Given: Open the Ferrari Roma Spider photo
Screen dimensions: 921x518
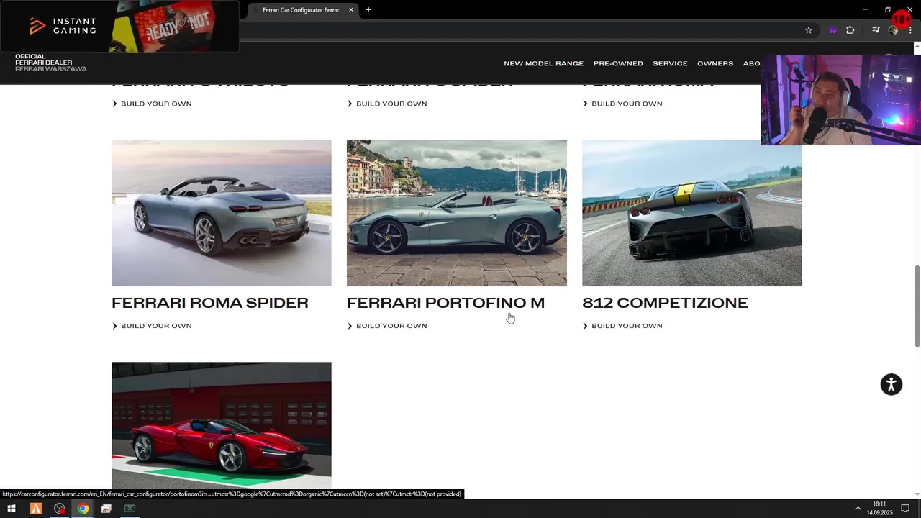Looking at the screenshot, I should point(222,213).
